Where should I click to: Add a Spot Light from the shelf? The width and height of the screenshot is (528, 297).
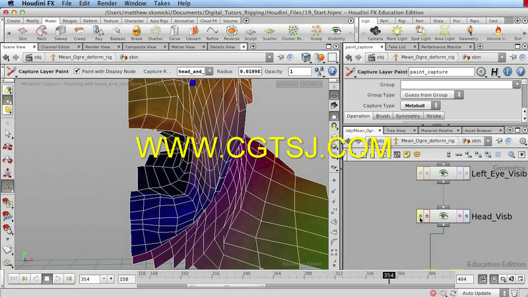click(421, 33)
